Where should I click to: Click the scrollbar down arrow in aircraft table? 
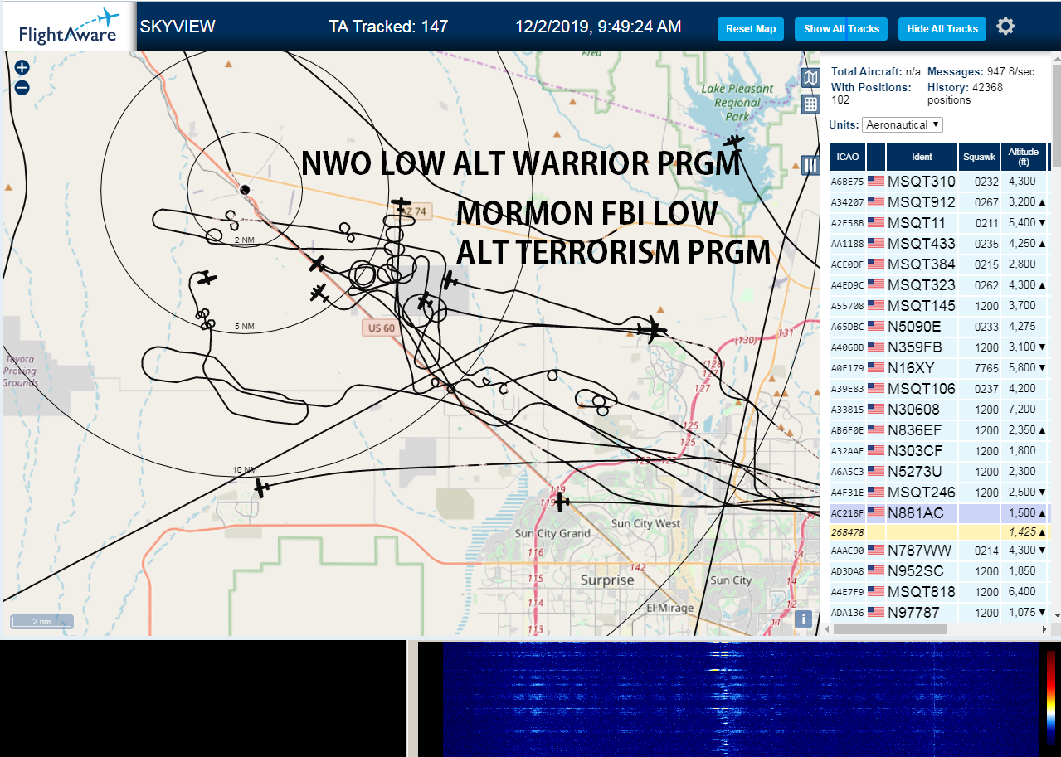1056,614
